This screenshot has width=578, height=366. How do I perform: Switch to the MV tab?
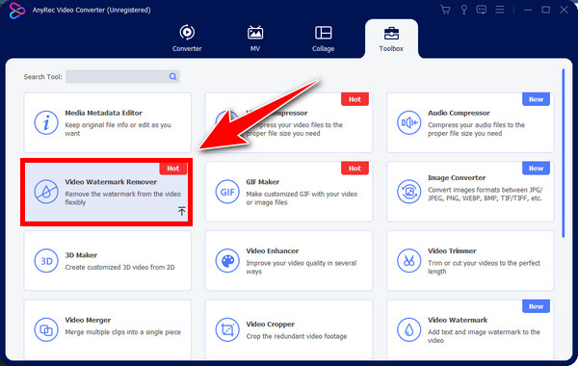[255, 39]
